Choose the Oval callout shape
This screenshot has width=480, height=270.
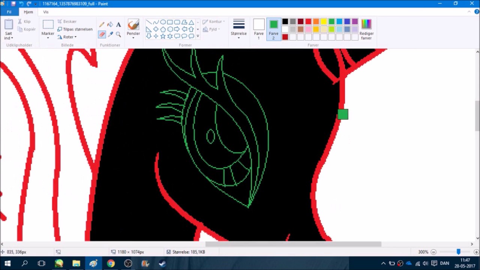click(184, 36)
